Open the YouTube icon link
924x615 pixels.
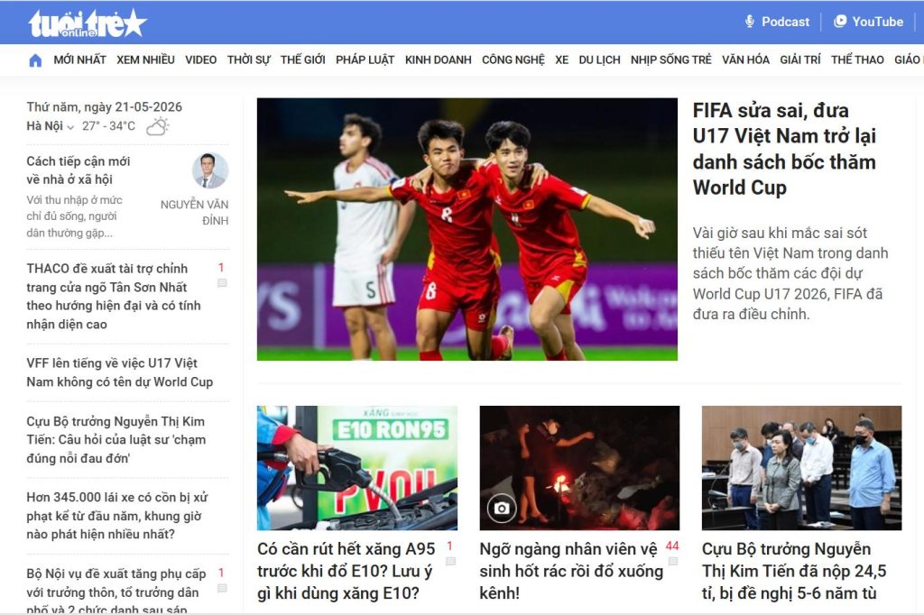pos(840,22)
